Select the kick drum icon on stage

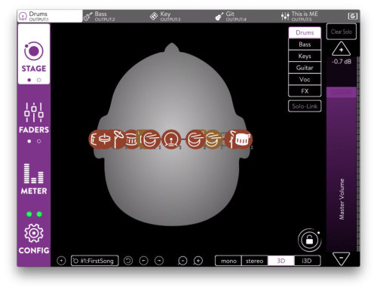(x=171, y=139)
